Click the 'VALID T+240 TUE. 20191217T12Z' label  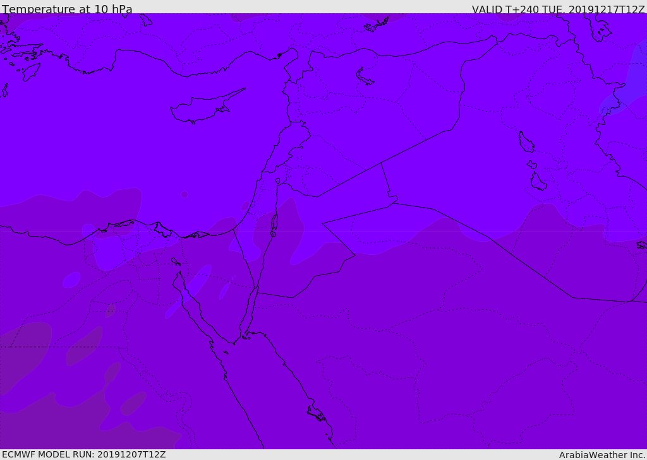point(558,9)
